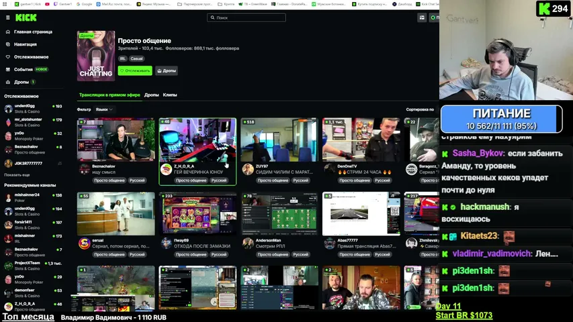Click the Дропы button under category title
This screenshot has width=573, height=322.
[167, 70]
